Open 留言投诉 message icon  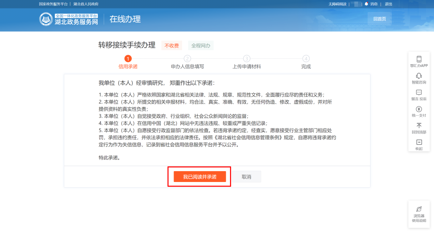click(419, 92)
